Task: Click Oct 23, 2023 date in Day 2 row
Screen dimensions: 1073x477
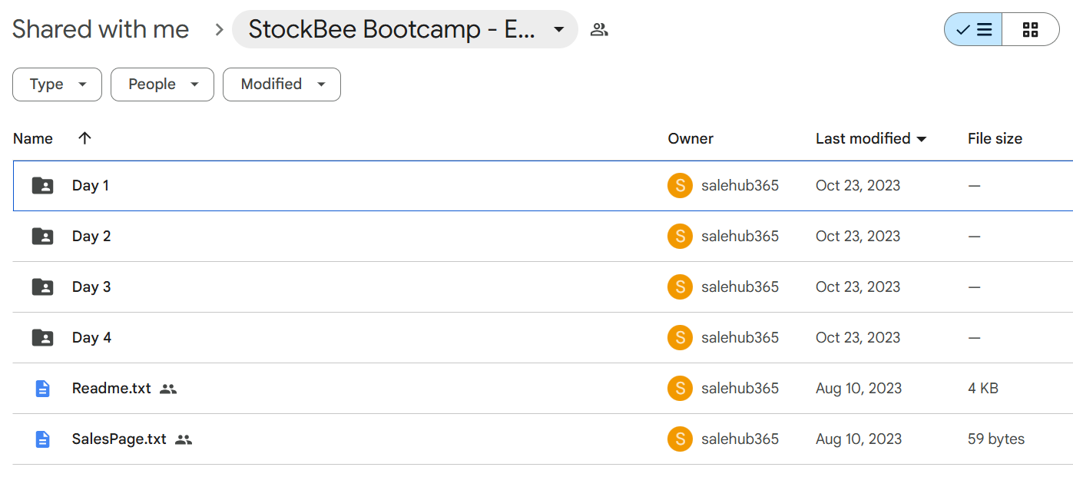Action: coord(858,236)
